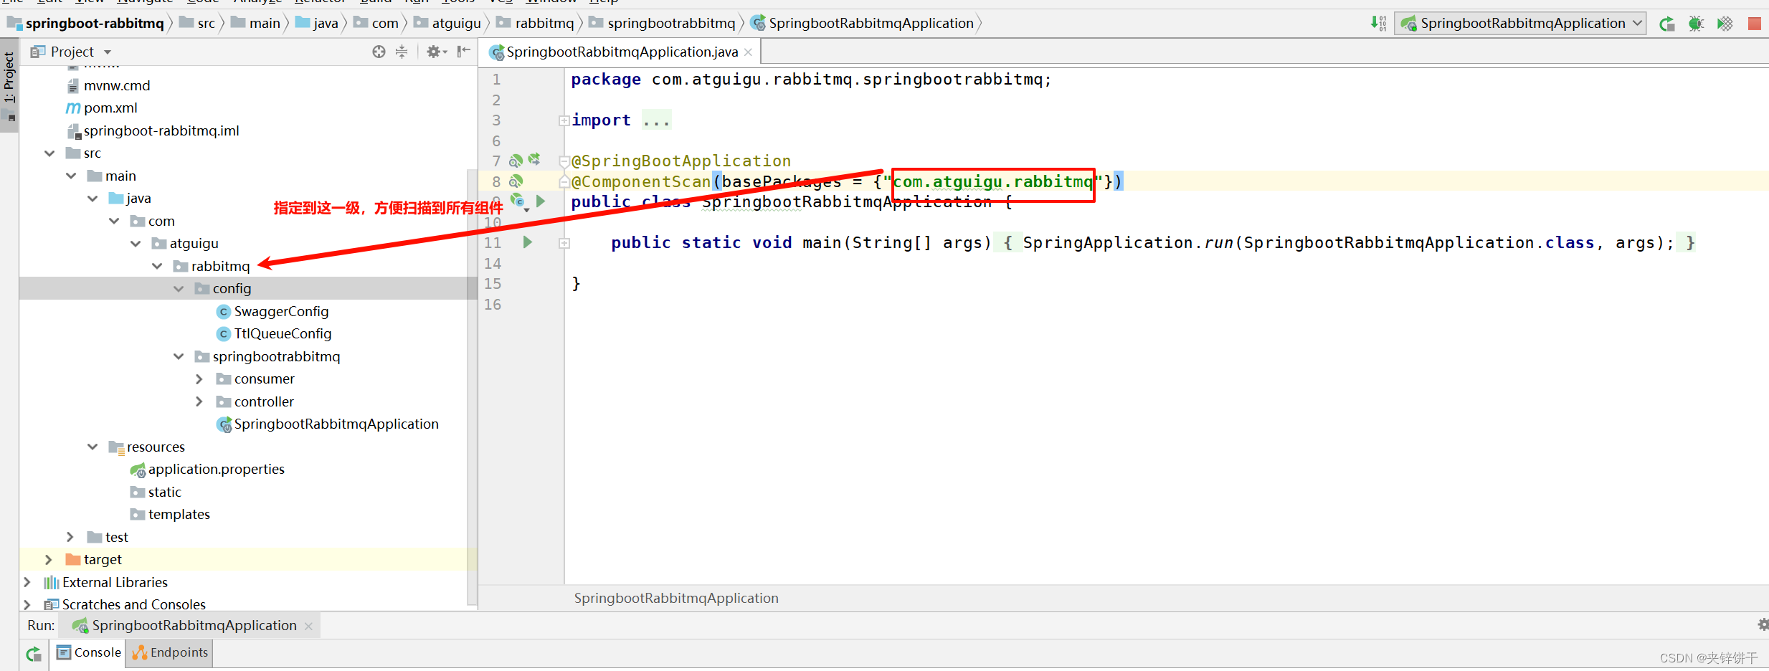1769x671 pixels.
Task: Click the rerun green arrow icon in toolbar
Action: click(1667, 23)
